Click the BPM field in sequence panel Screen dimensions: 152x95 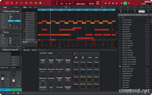click(x=14, y=16)
